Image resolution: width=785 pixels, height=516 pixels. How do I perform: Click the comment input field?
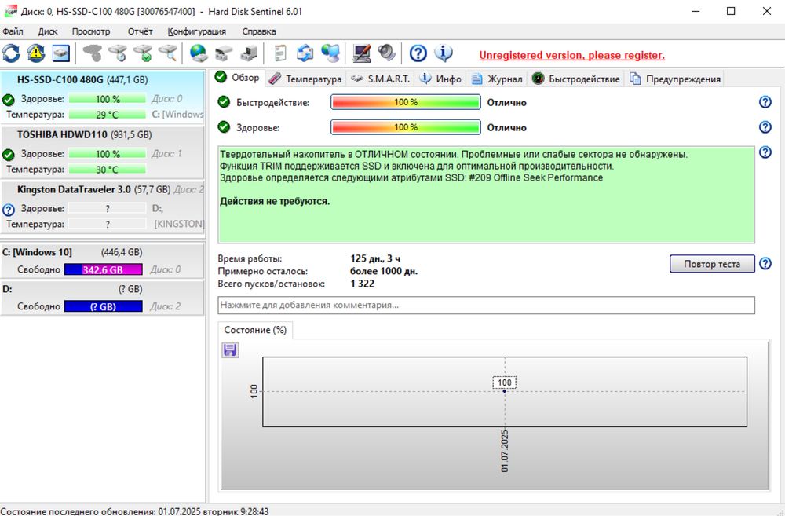[x=486, y=305]
